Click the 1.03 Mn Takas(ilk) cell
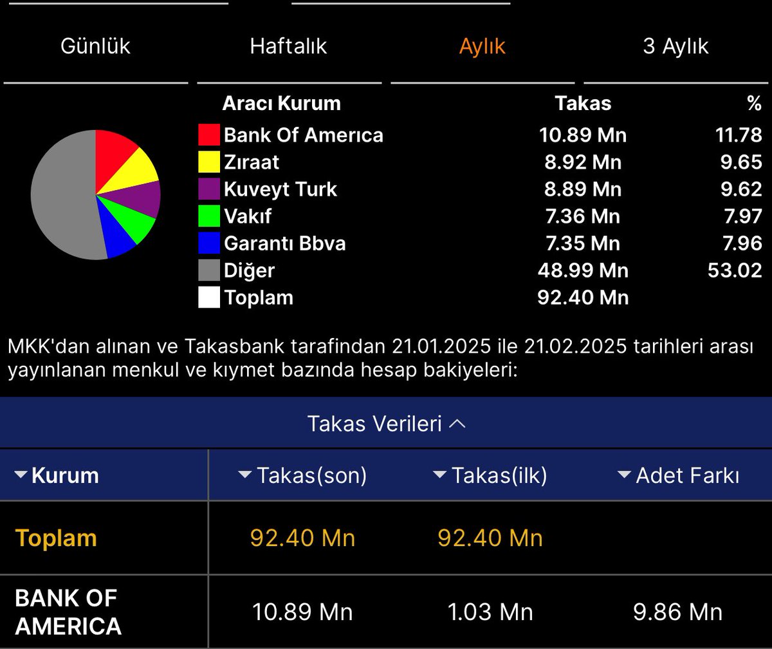This screenshot has height=649, width=772. click(490, 612)
